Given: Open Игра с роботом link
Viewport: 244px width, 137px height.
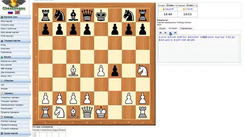Looking at the screenshot, I should (8, 29).
